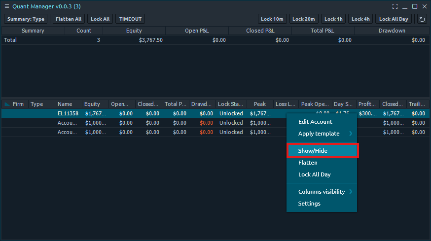Click the fullscreen brackets icon
The image size is (431, 241).
tap(395, 6)
